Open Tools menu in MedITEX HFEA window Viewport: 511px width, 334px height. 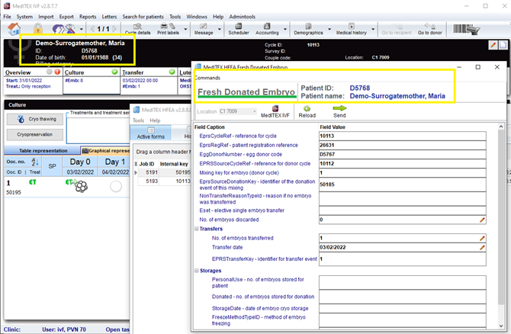click(138, 120)
